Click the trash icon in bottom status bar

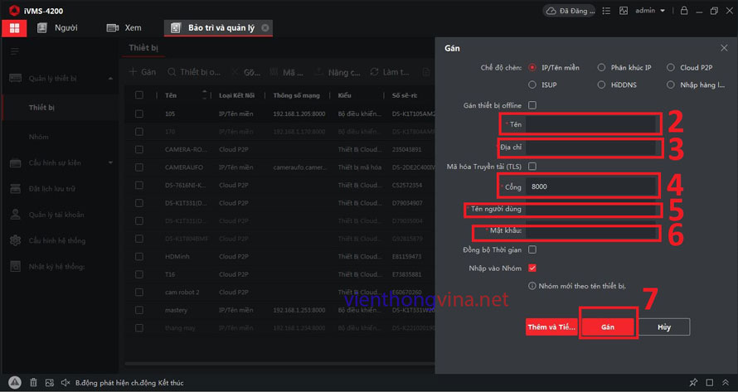(33, 383)
